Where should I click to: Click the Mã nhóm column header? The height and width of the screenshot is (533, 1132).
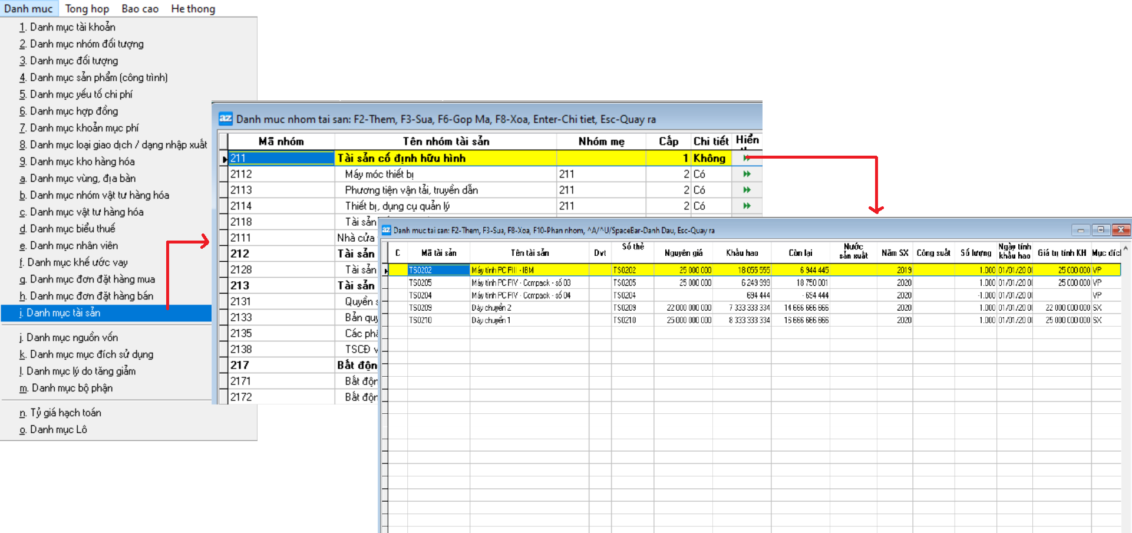281,142
